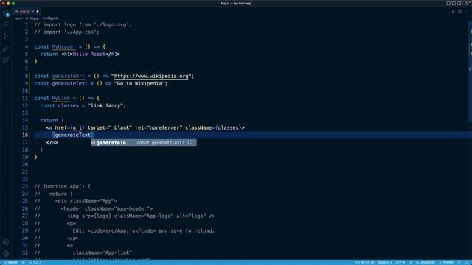The image size is (472, 265).
Task: Open the notifications bell in status bar
Action: 467,262
